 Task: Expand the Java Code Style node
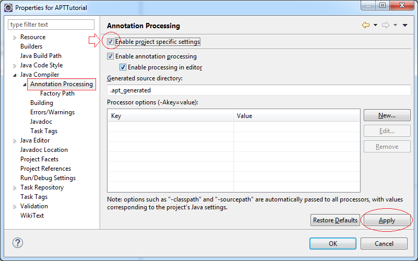15,66
